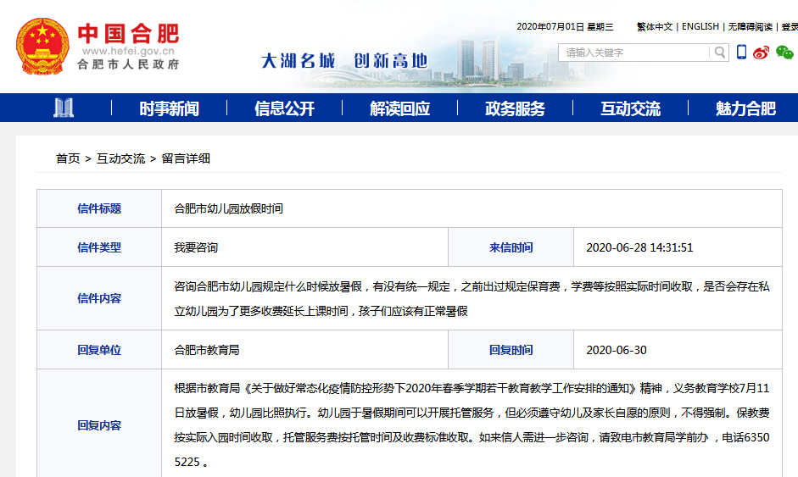Open the 政务服务 menu
This screenshot has width=798, height=477.
click(515, 108)
